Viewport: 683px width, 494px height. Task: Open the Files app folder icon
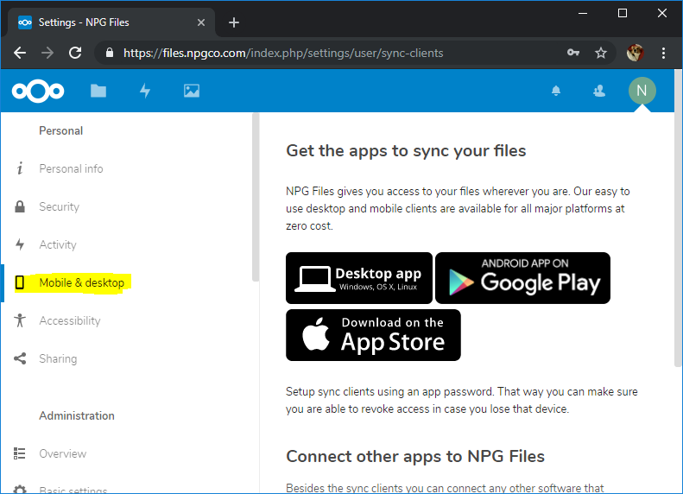tap(98, 91)
